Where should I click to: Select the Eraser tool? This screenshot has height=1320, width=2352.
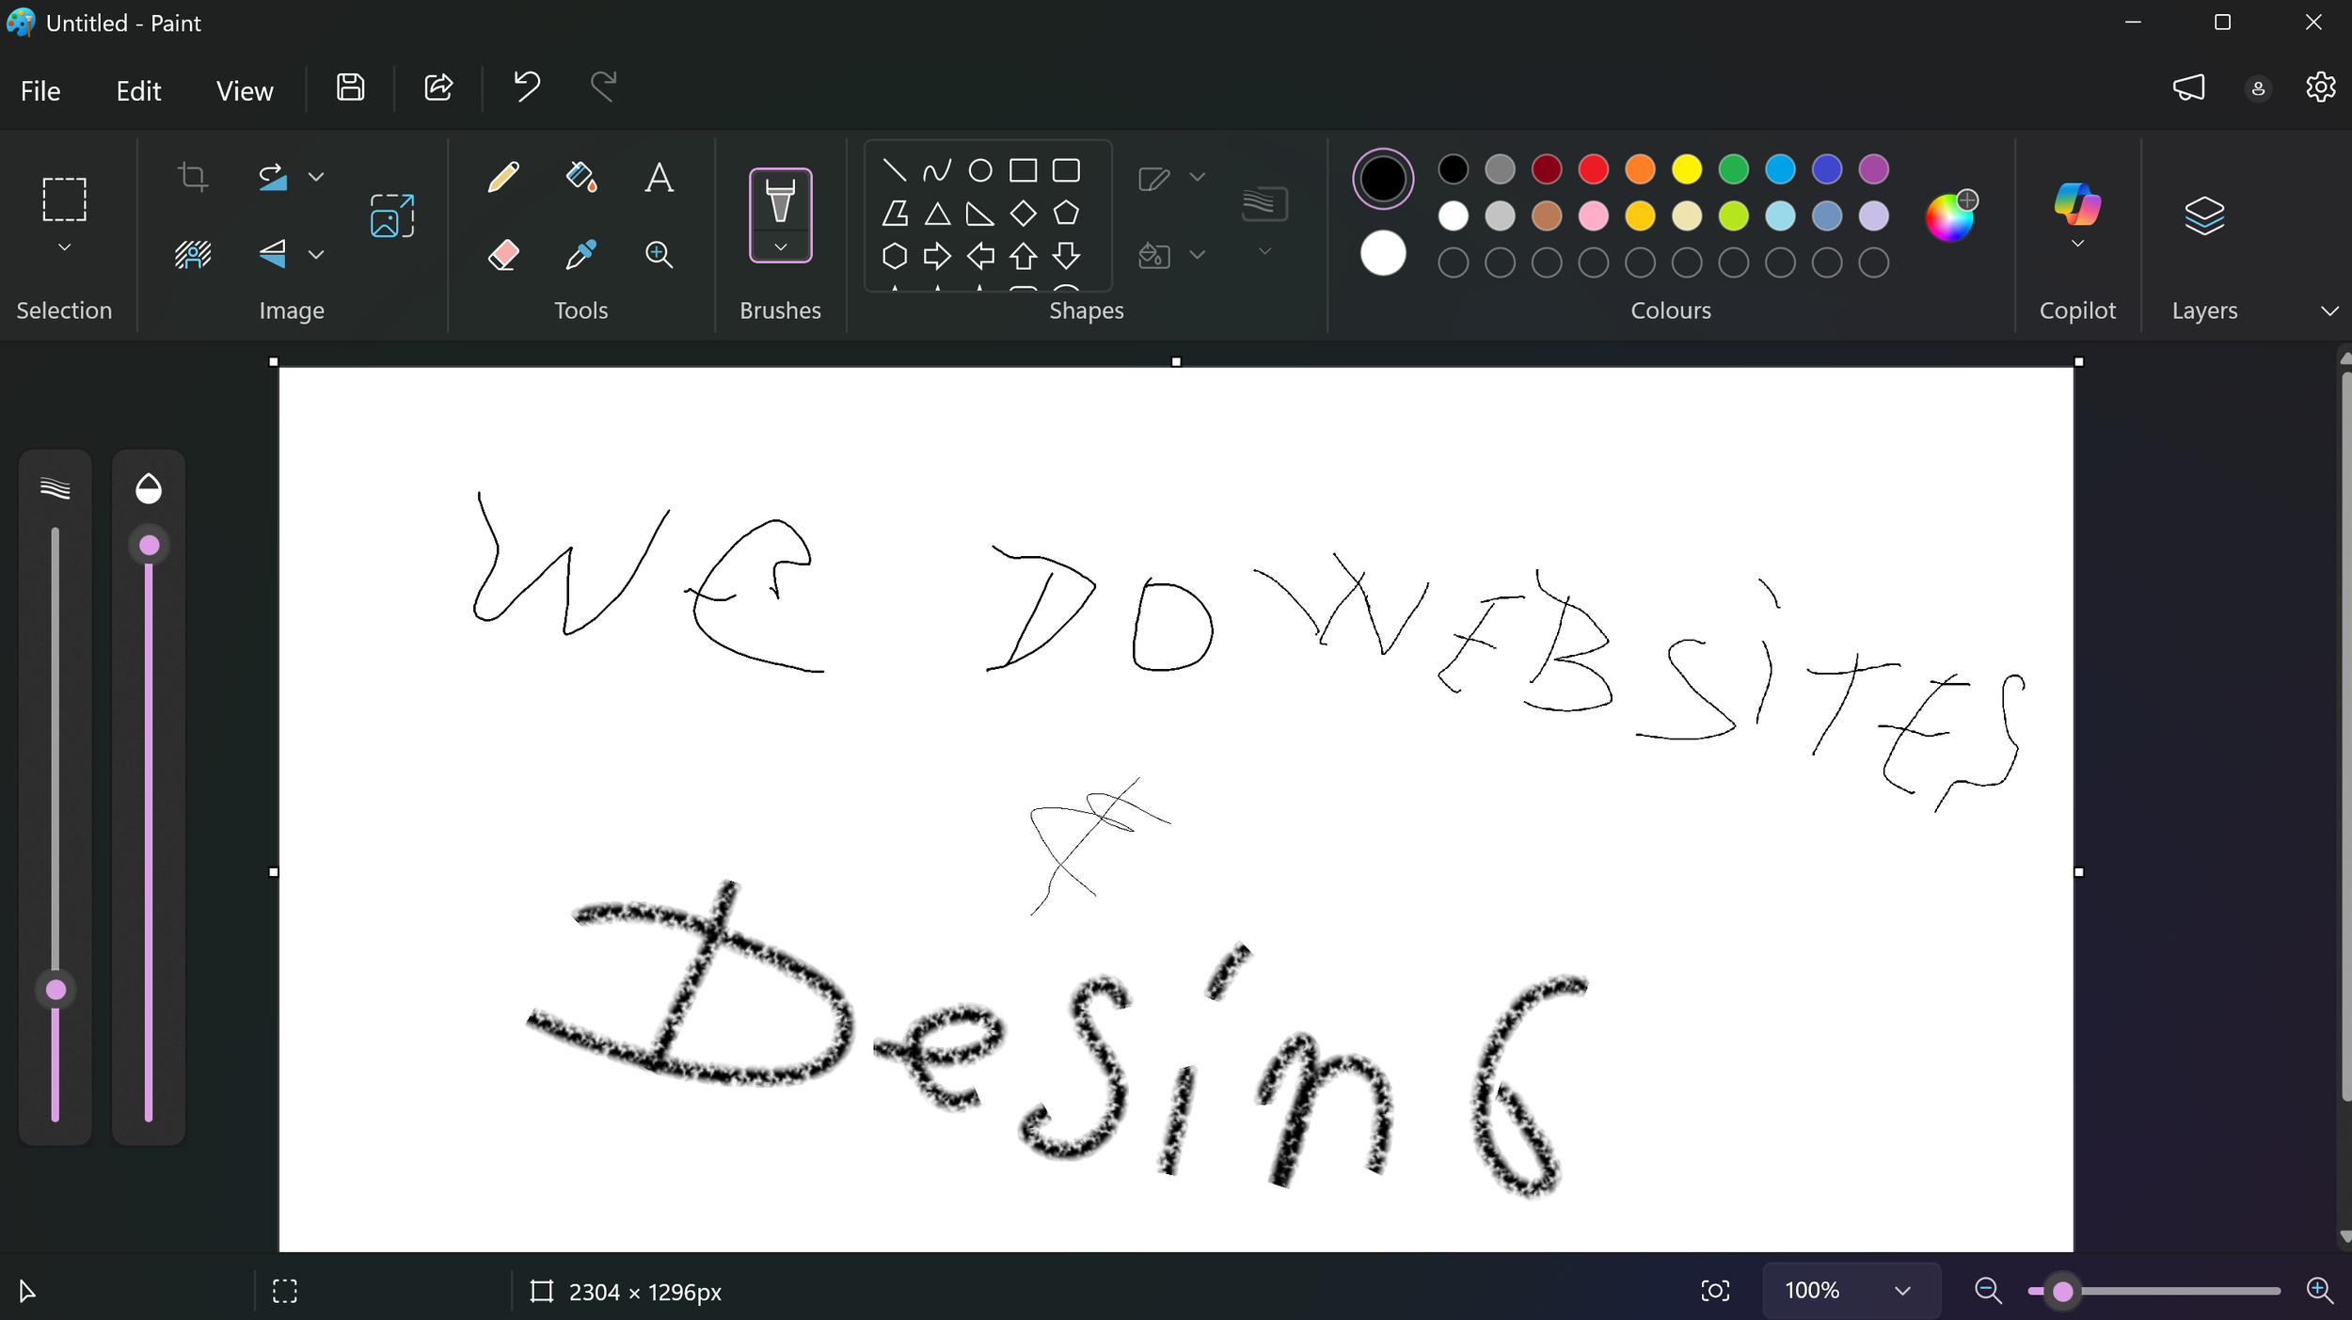(503, 254)
